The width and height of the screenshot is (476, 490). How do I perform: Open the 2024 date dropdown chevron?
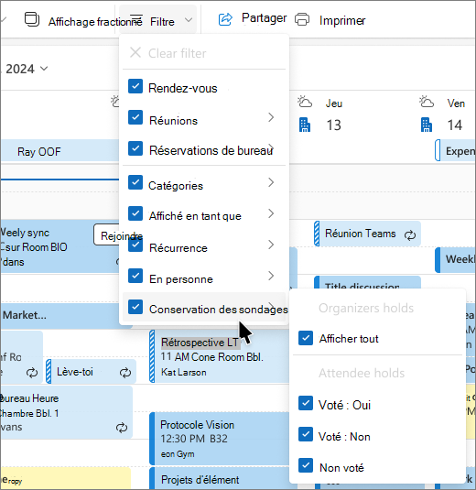pos(44,68)
